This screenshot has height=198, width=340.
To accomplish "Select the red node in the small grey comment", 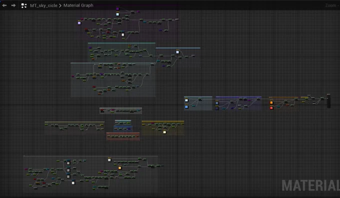I will click(x=102, y=111).
